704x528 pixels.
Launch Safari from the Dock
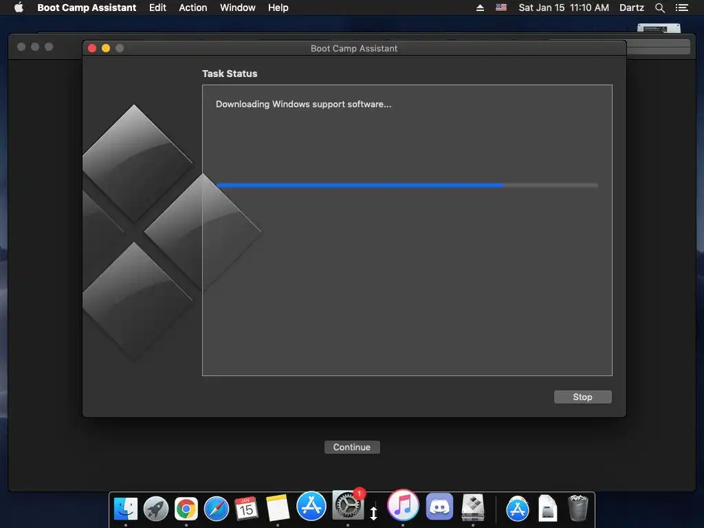click(217, 509)
